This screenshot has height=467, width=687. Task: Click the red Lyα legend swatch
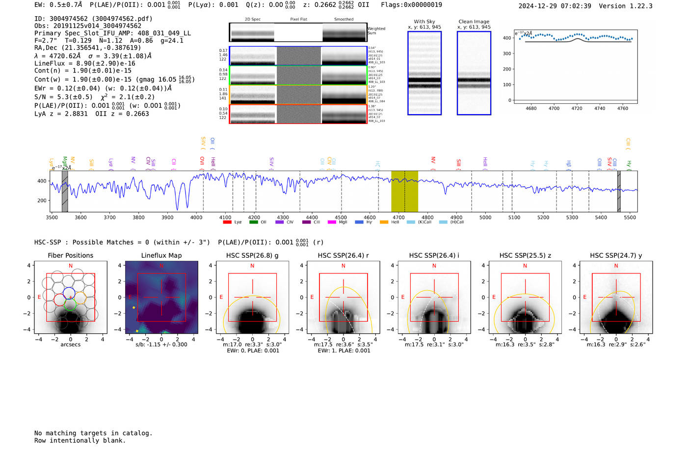(227, 222)
